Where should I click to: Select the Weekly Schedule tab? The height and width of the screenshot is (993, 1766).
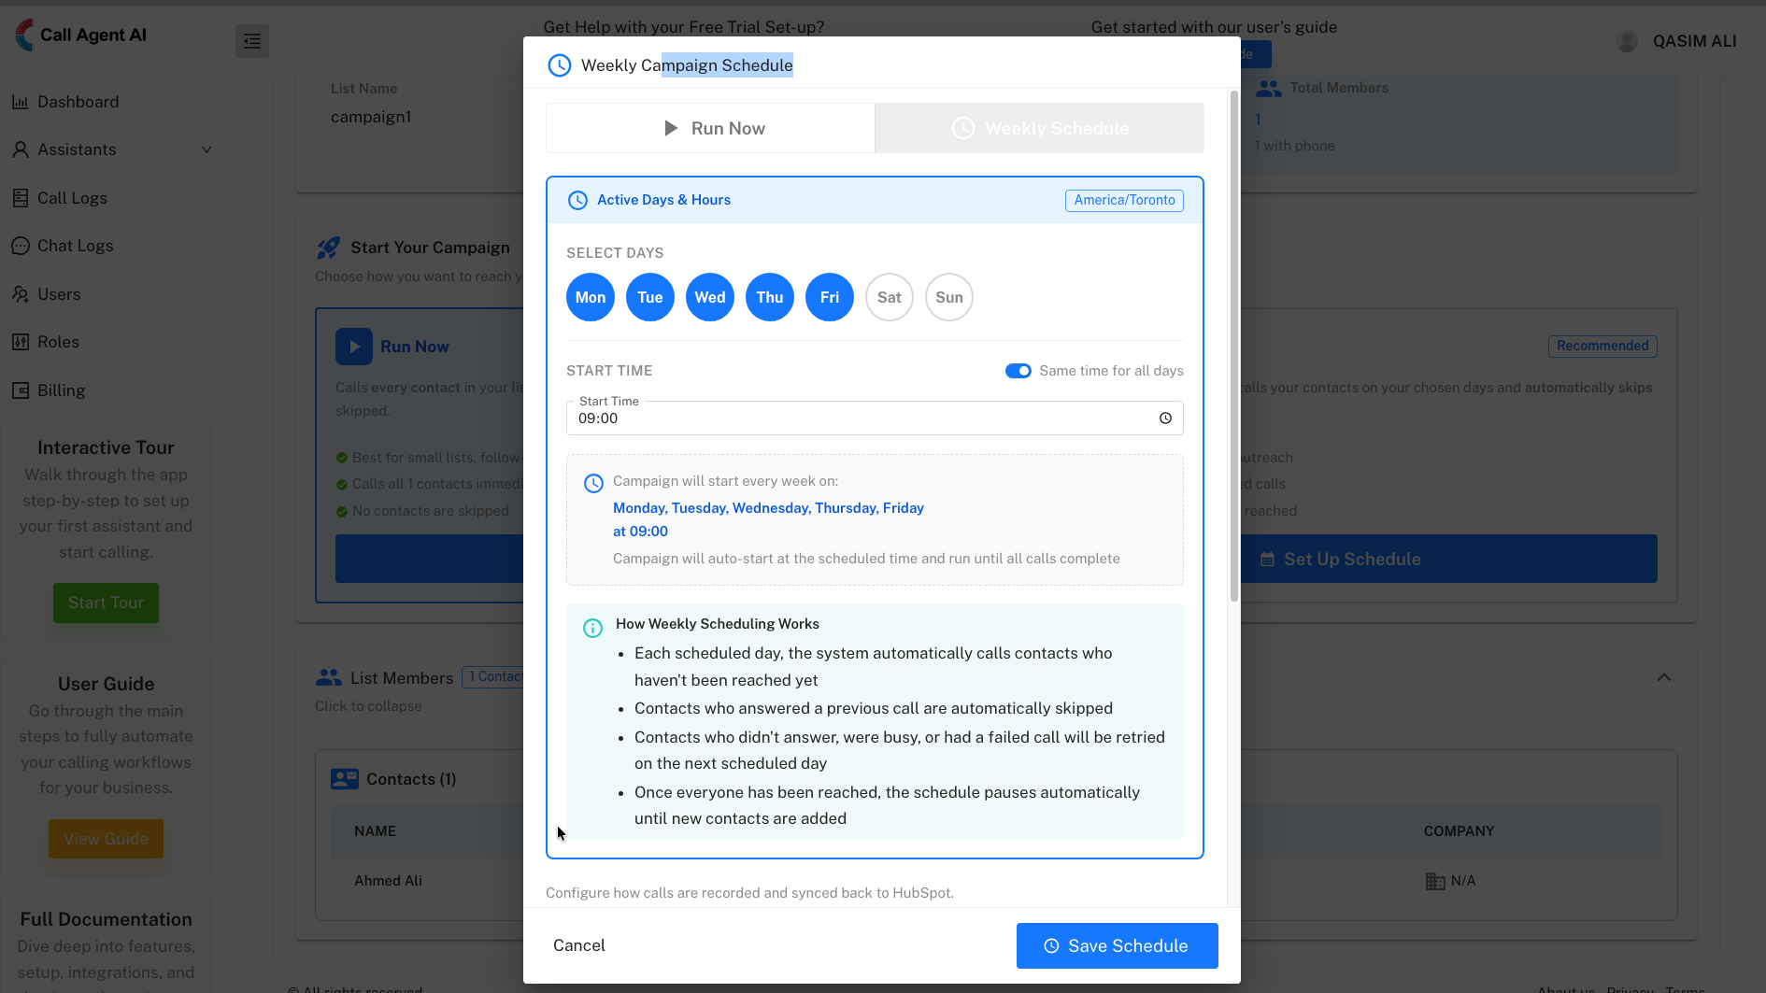point(1039,128)
